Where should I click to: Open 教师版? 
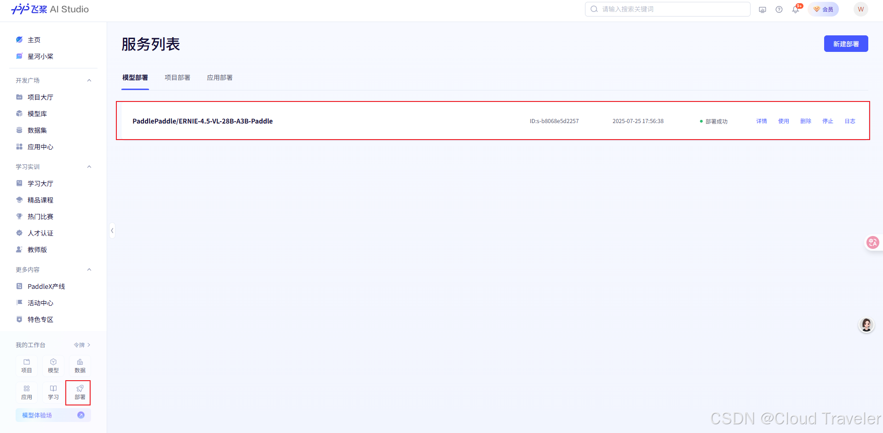click(x=37, y=250)
